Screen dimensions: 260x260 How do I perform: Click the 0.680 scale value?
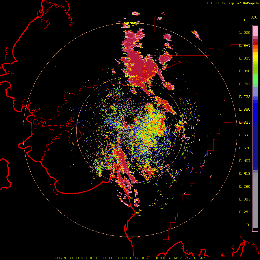coord(245,109)
